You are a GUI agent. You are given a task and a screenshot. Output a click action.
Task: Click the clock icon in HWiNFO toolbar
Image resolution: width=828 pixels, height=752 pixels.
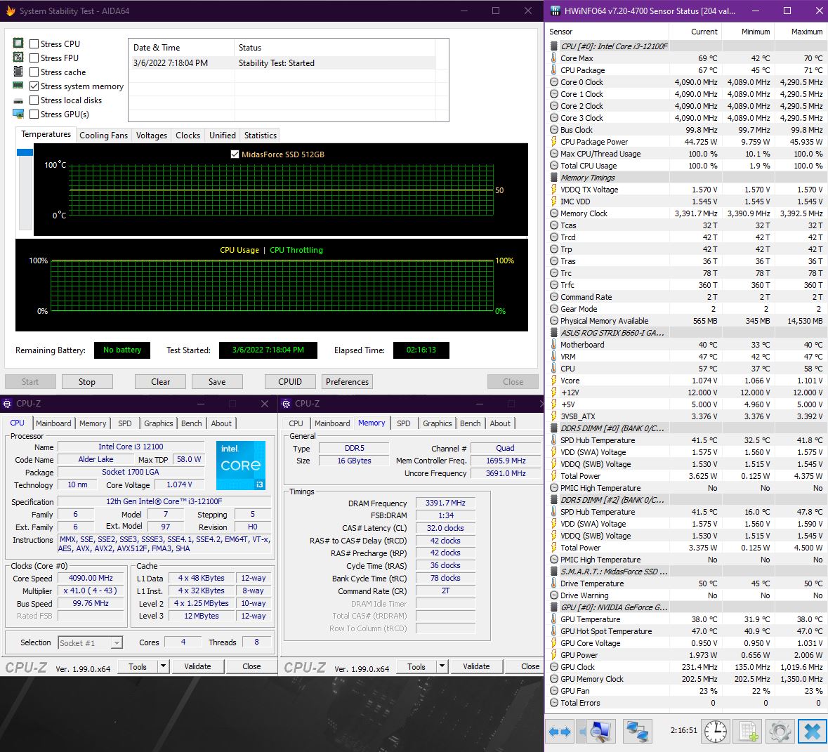tap(715, 731)
